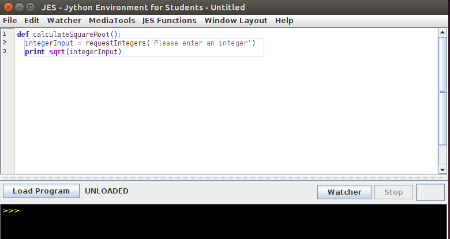This screenshot has width=450, height=239.
Task: Open the File menu
Action: tap(10, 20)
